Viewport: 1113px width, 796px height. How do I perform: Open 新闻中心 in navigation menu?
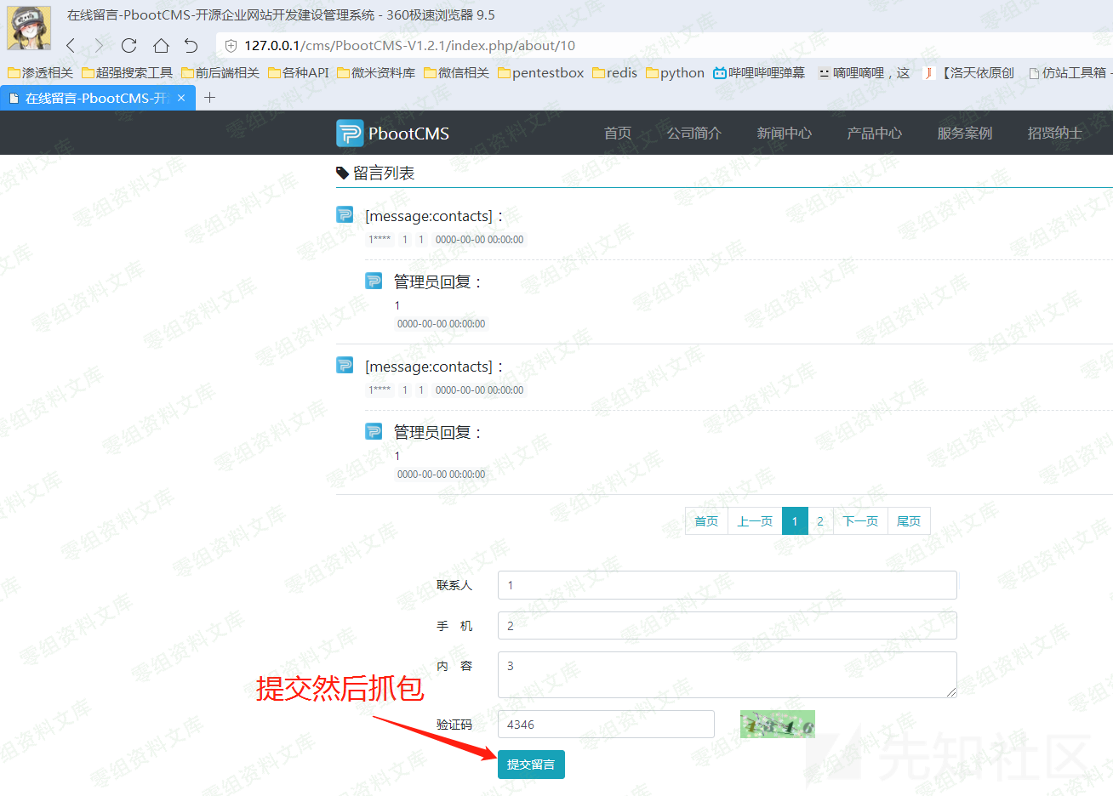[784, 134]
